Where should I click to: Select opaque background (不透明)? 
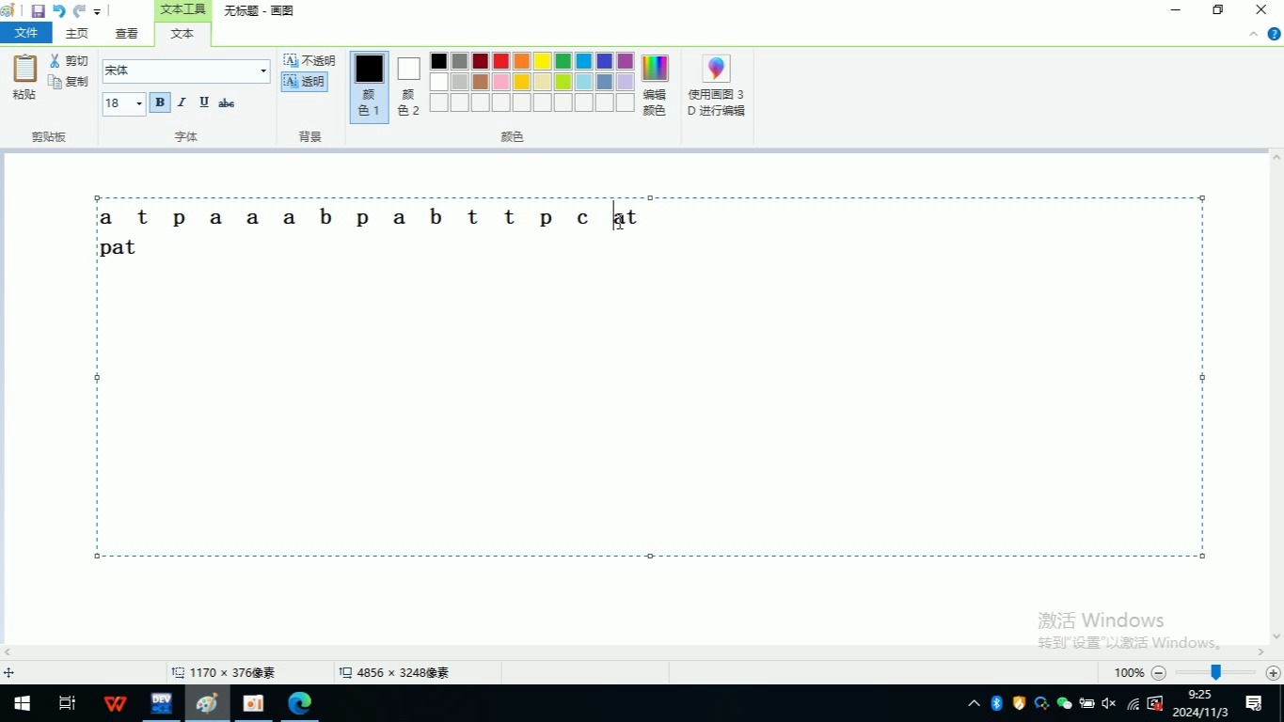tap(309, 61)
